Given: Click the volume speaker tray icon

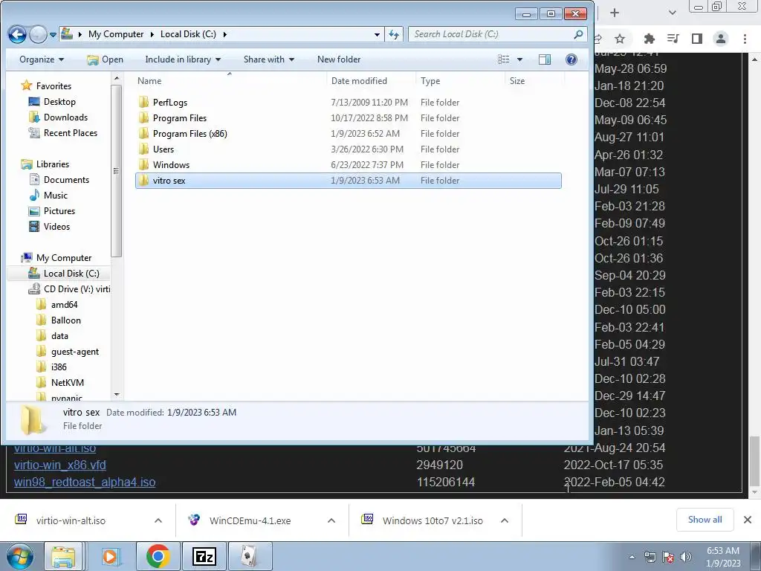Looking at the screenshot, I should [686, 557].
